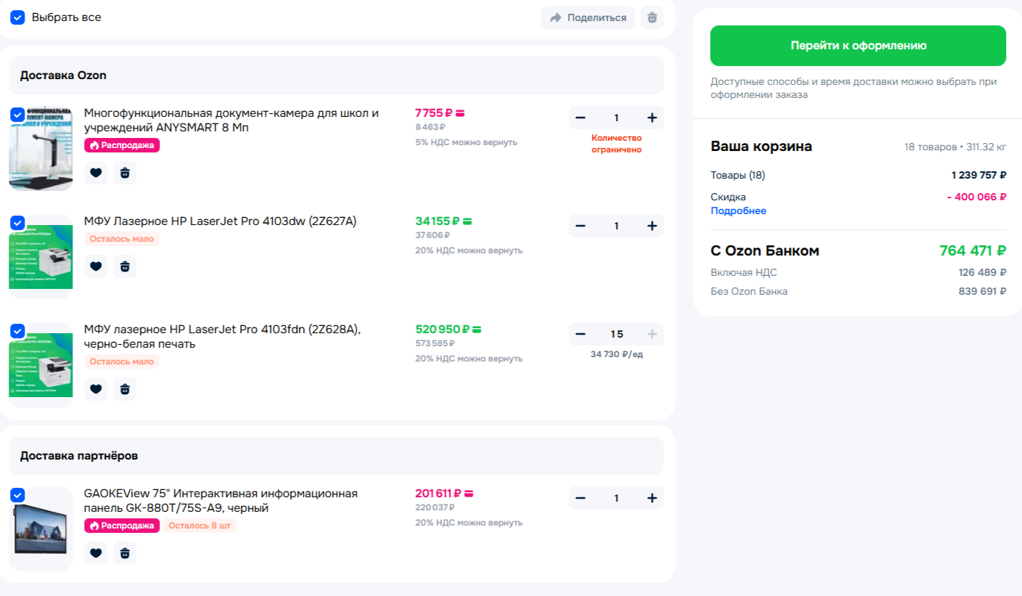Click the Распродажа badge on GAOKEView panel

[x=122, y=526]
